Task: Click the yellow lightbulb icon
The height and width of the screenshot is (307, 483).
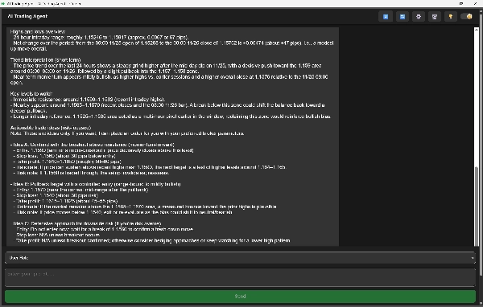Action: (450, 17)
